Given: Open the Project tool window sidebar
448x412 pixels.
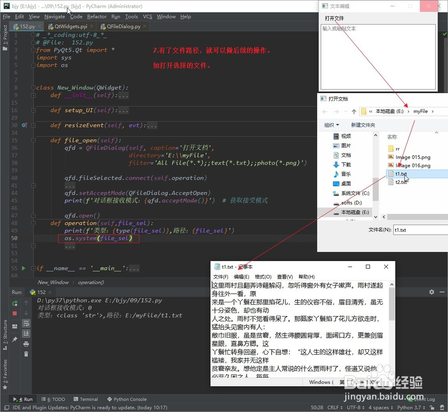Looking at the screenshot, I should 5,38.
